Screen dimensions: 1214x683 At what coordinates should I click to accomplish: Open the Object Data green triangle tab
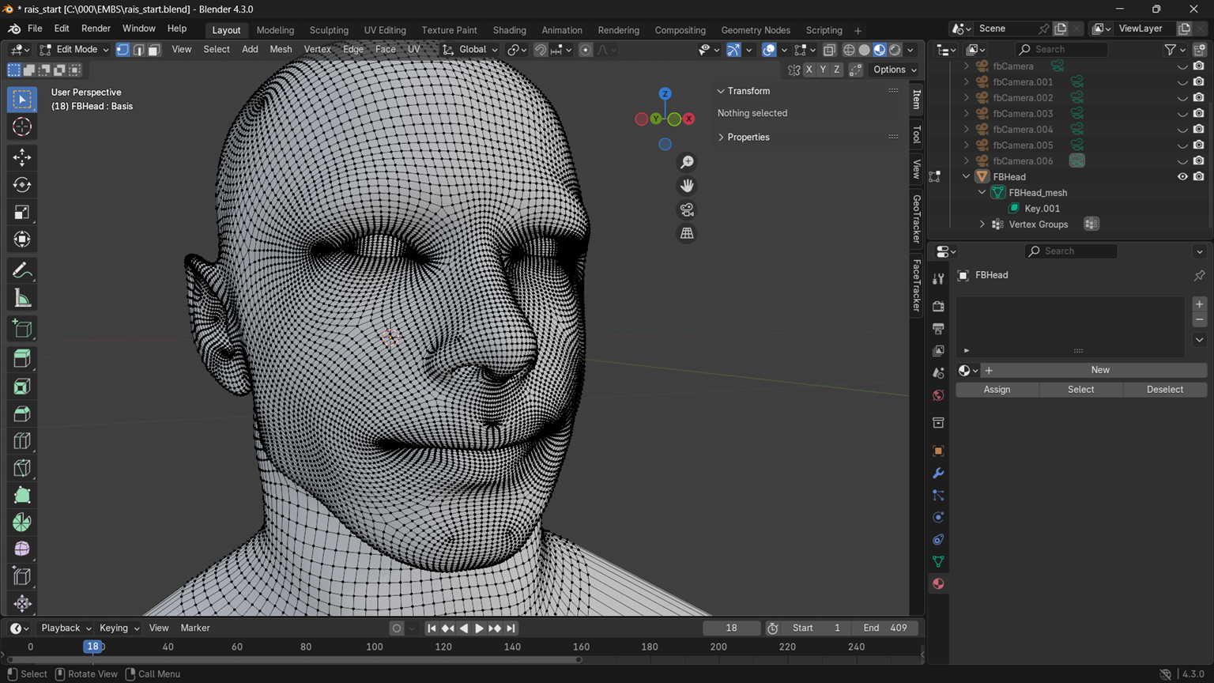pyautogui.click(x=938, y=562)
